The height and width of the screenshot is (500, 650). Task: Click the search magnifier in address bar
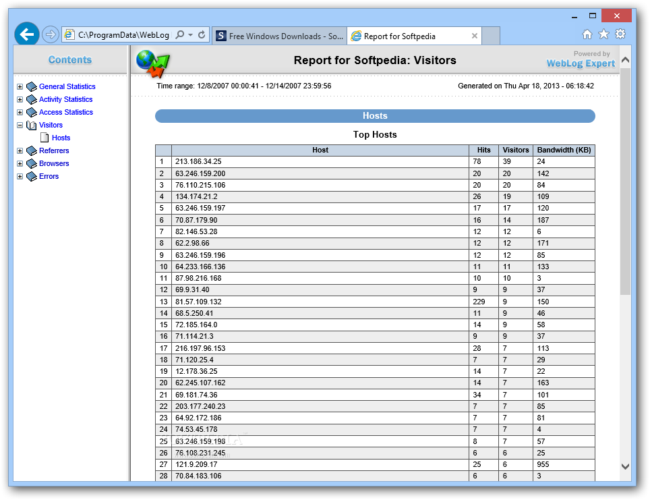179,35
